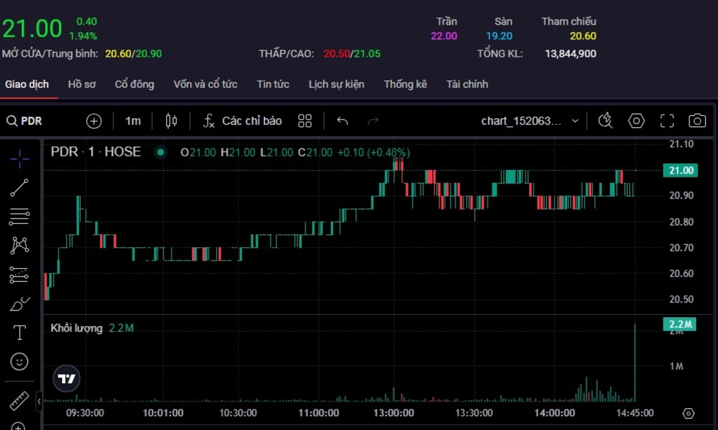
Task: Take a chart snapshot with camera icon
Action: 697,121
